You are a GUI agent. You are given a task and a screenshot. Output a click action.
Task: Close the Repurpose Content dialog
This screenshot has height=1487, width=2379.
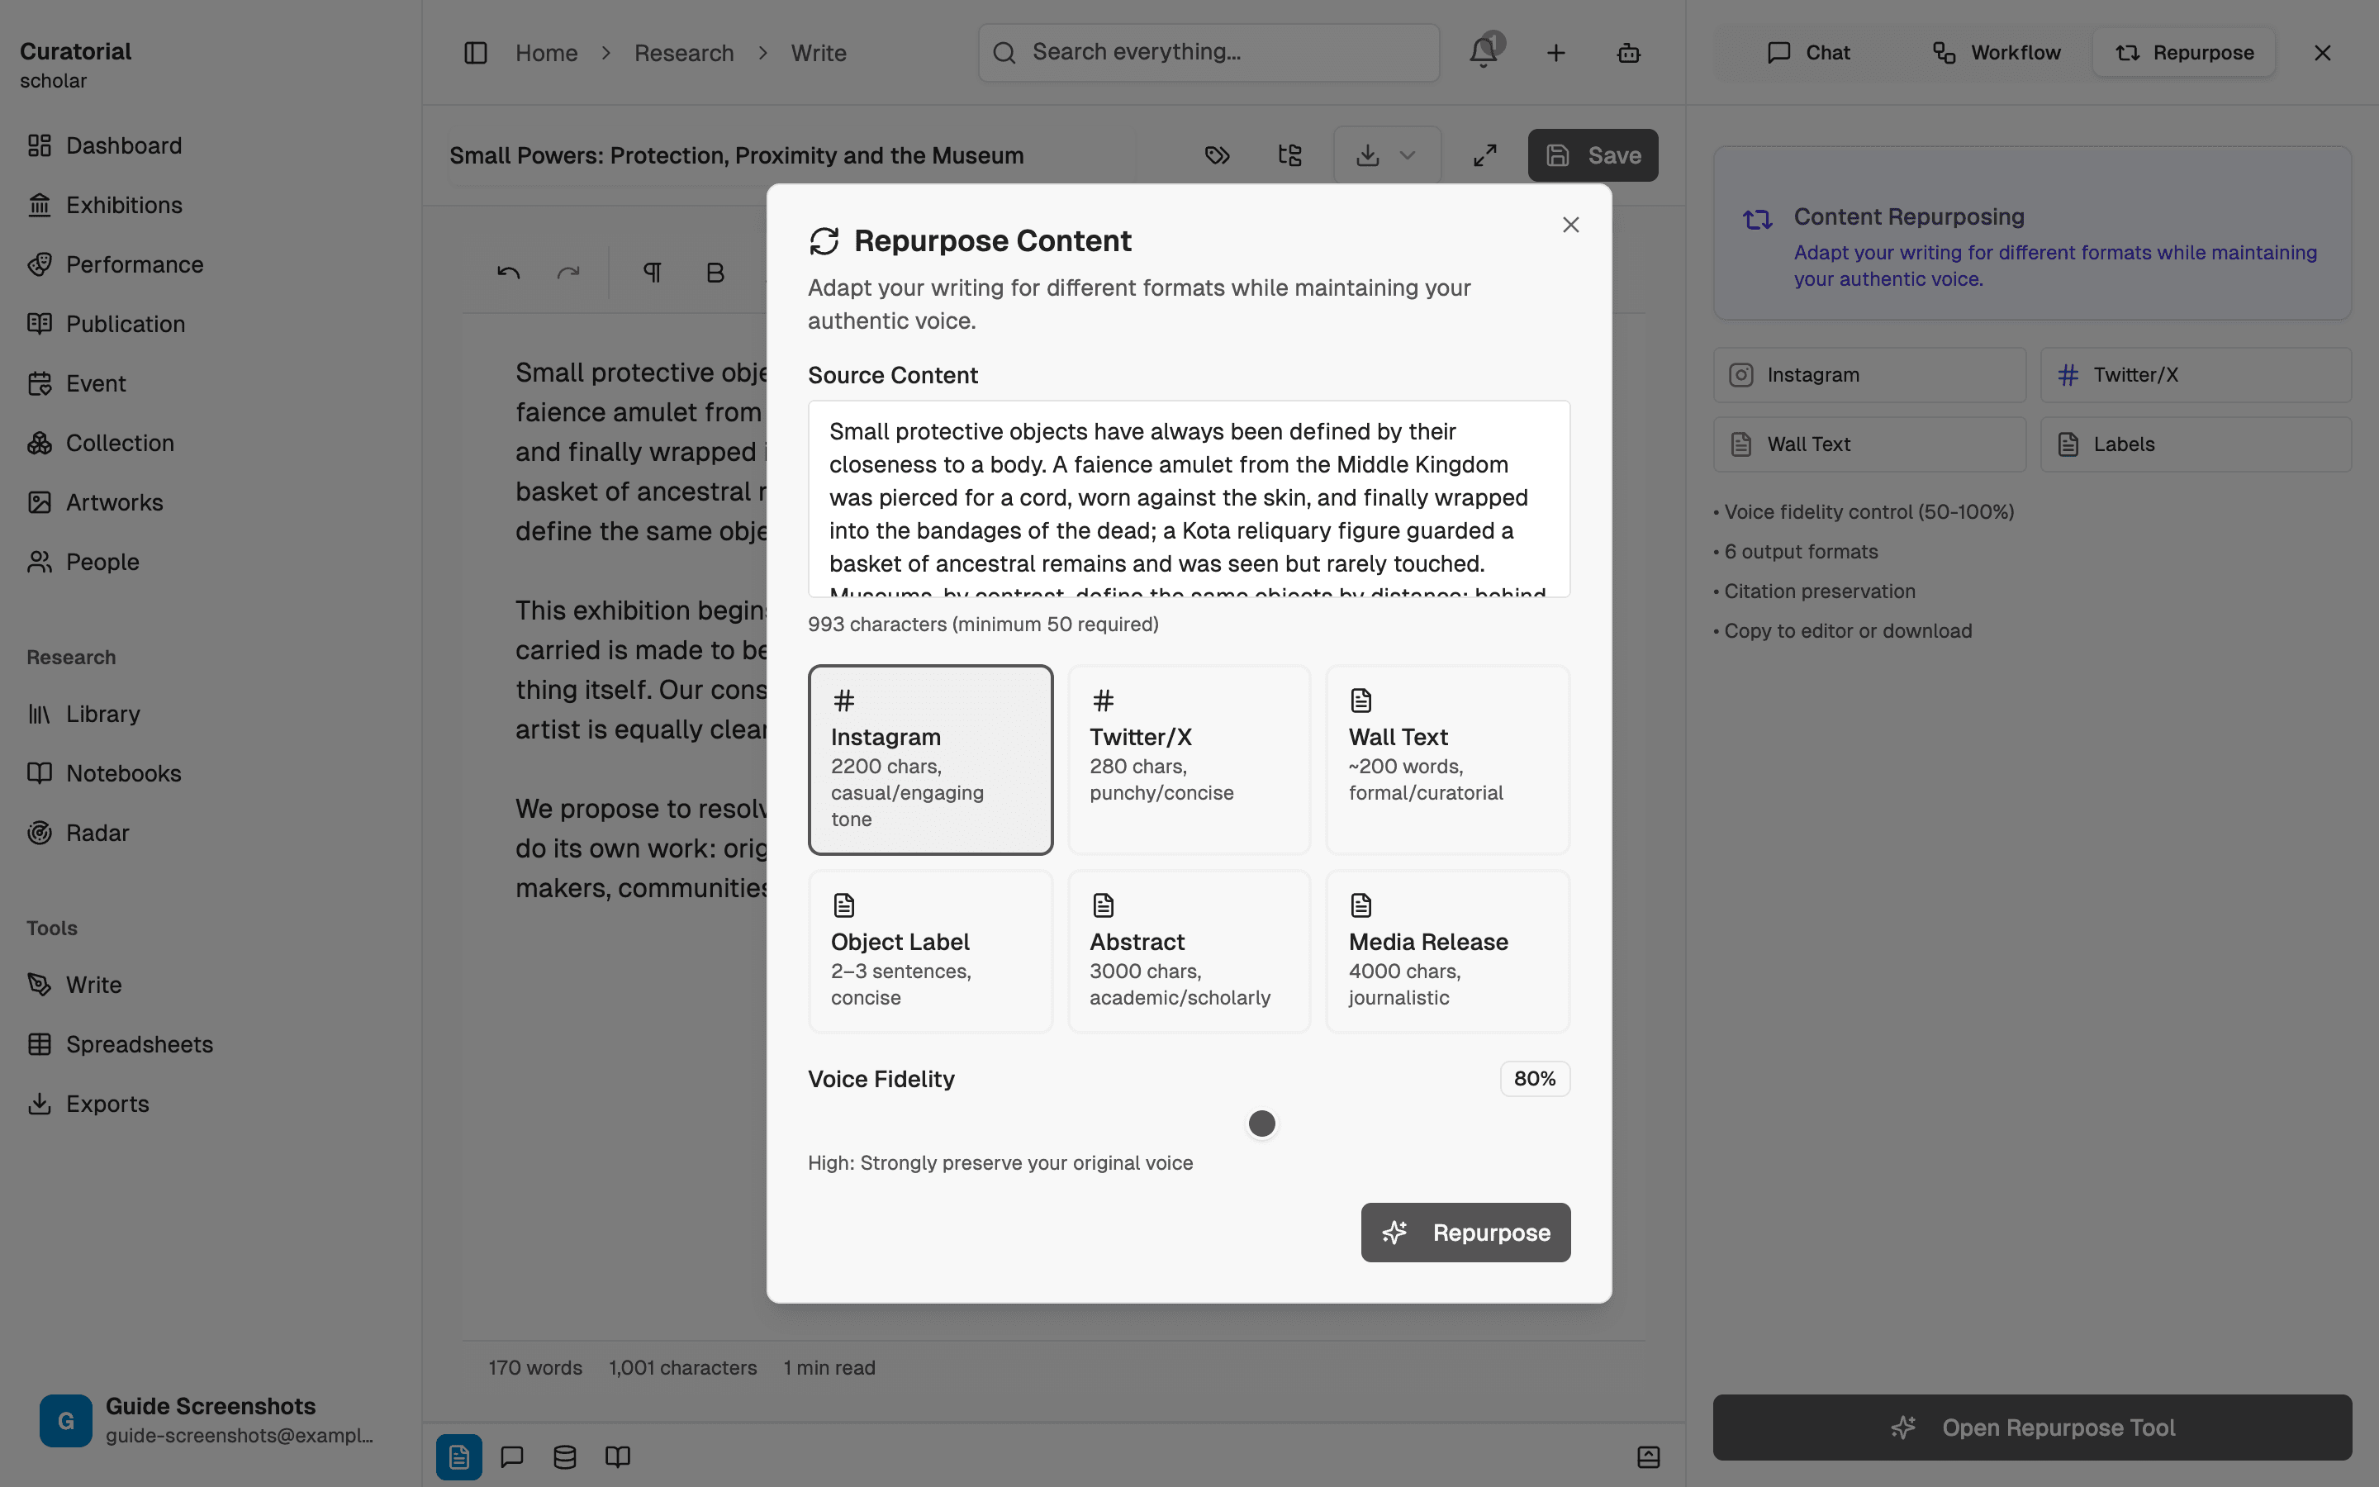(1571, 226)
